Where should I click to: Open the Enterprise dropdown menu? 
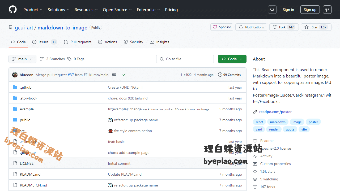pyautogui.click(x=148, y=10)
